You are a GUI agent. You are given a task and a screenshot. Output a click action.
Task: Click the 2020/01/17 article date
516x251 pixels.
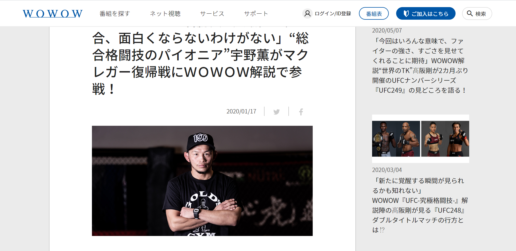click(x=241, y=111)
